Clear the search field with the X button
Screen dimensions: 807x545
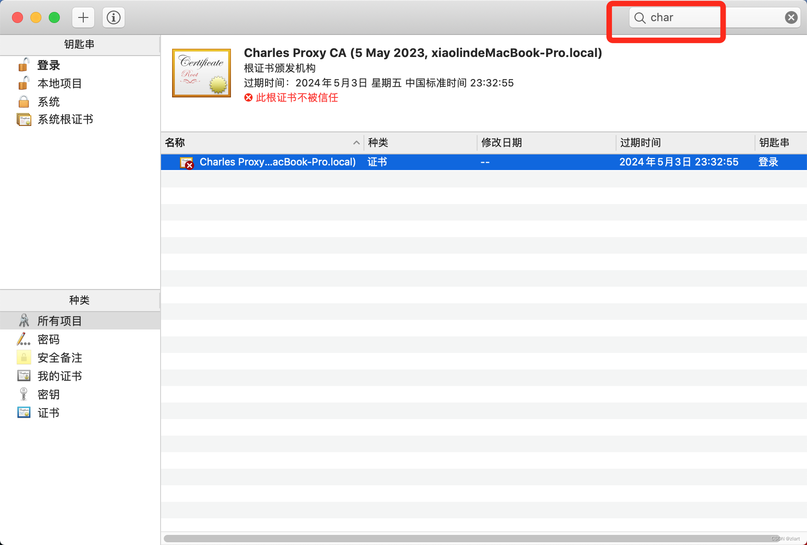pyautogui.click(x=791, y=17)
